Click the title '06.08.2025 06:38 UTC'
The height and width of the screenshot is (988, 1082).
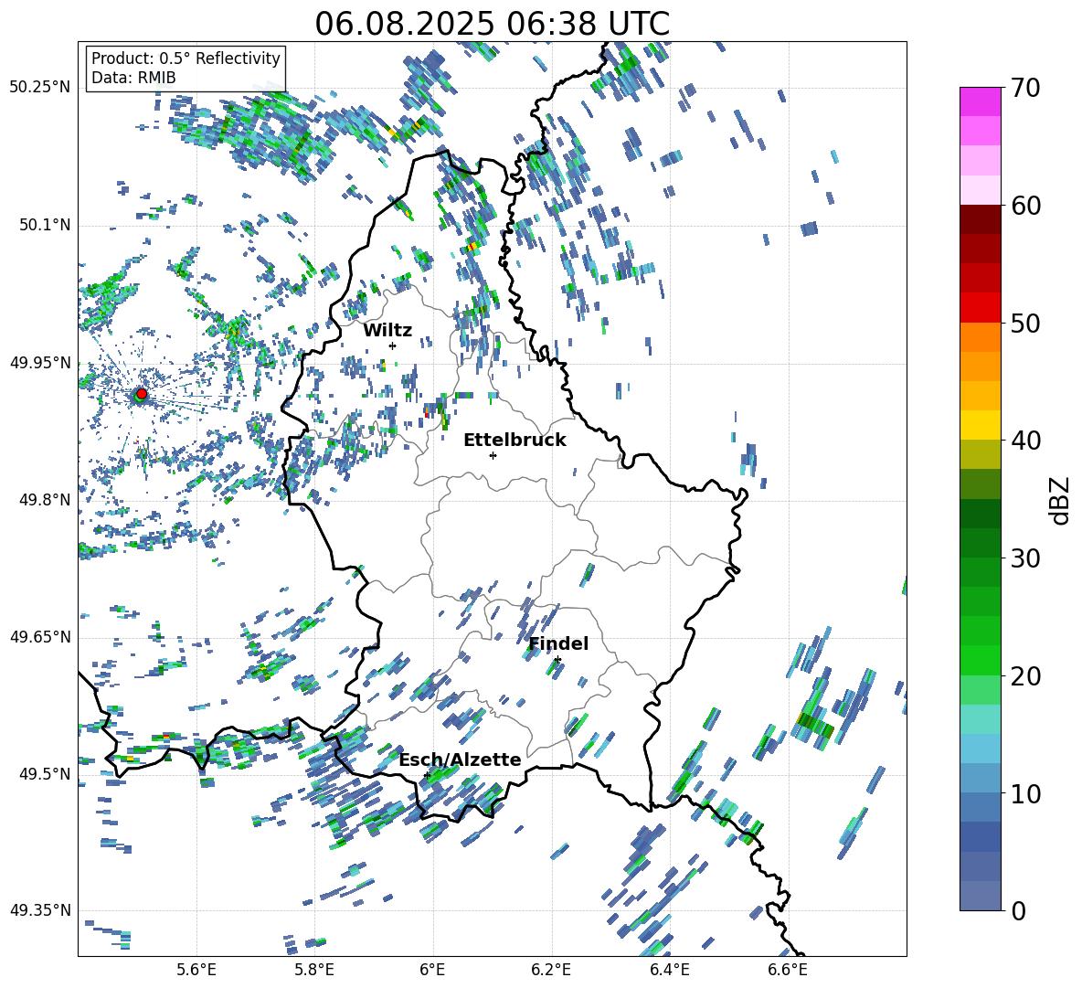(x=492, y=24)
